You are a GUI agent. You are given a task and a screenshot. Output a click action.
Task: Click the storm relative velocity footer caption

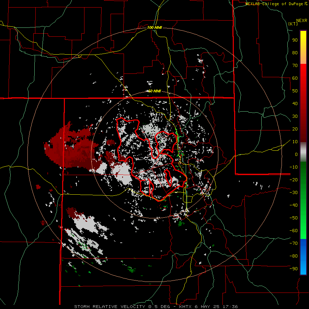[156, 307]
